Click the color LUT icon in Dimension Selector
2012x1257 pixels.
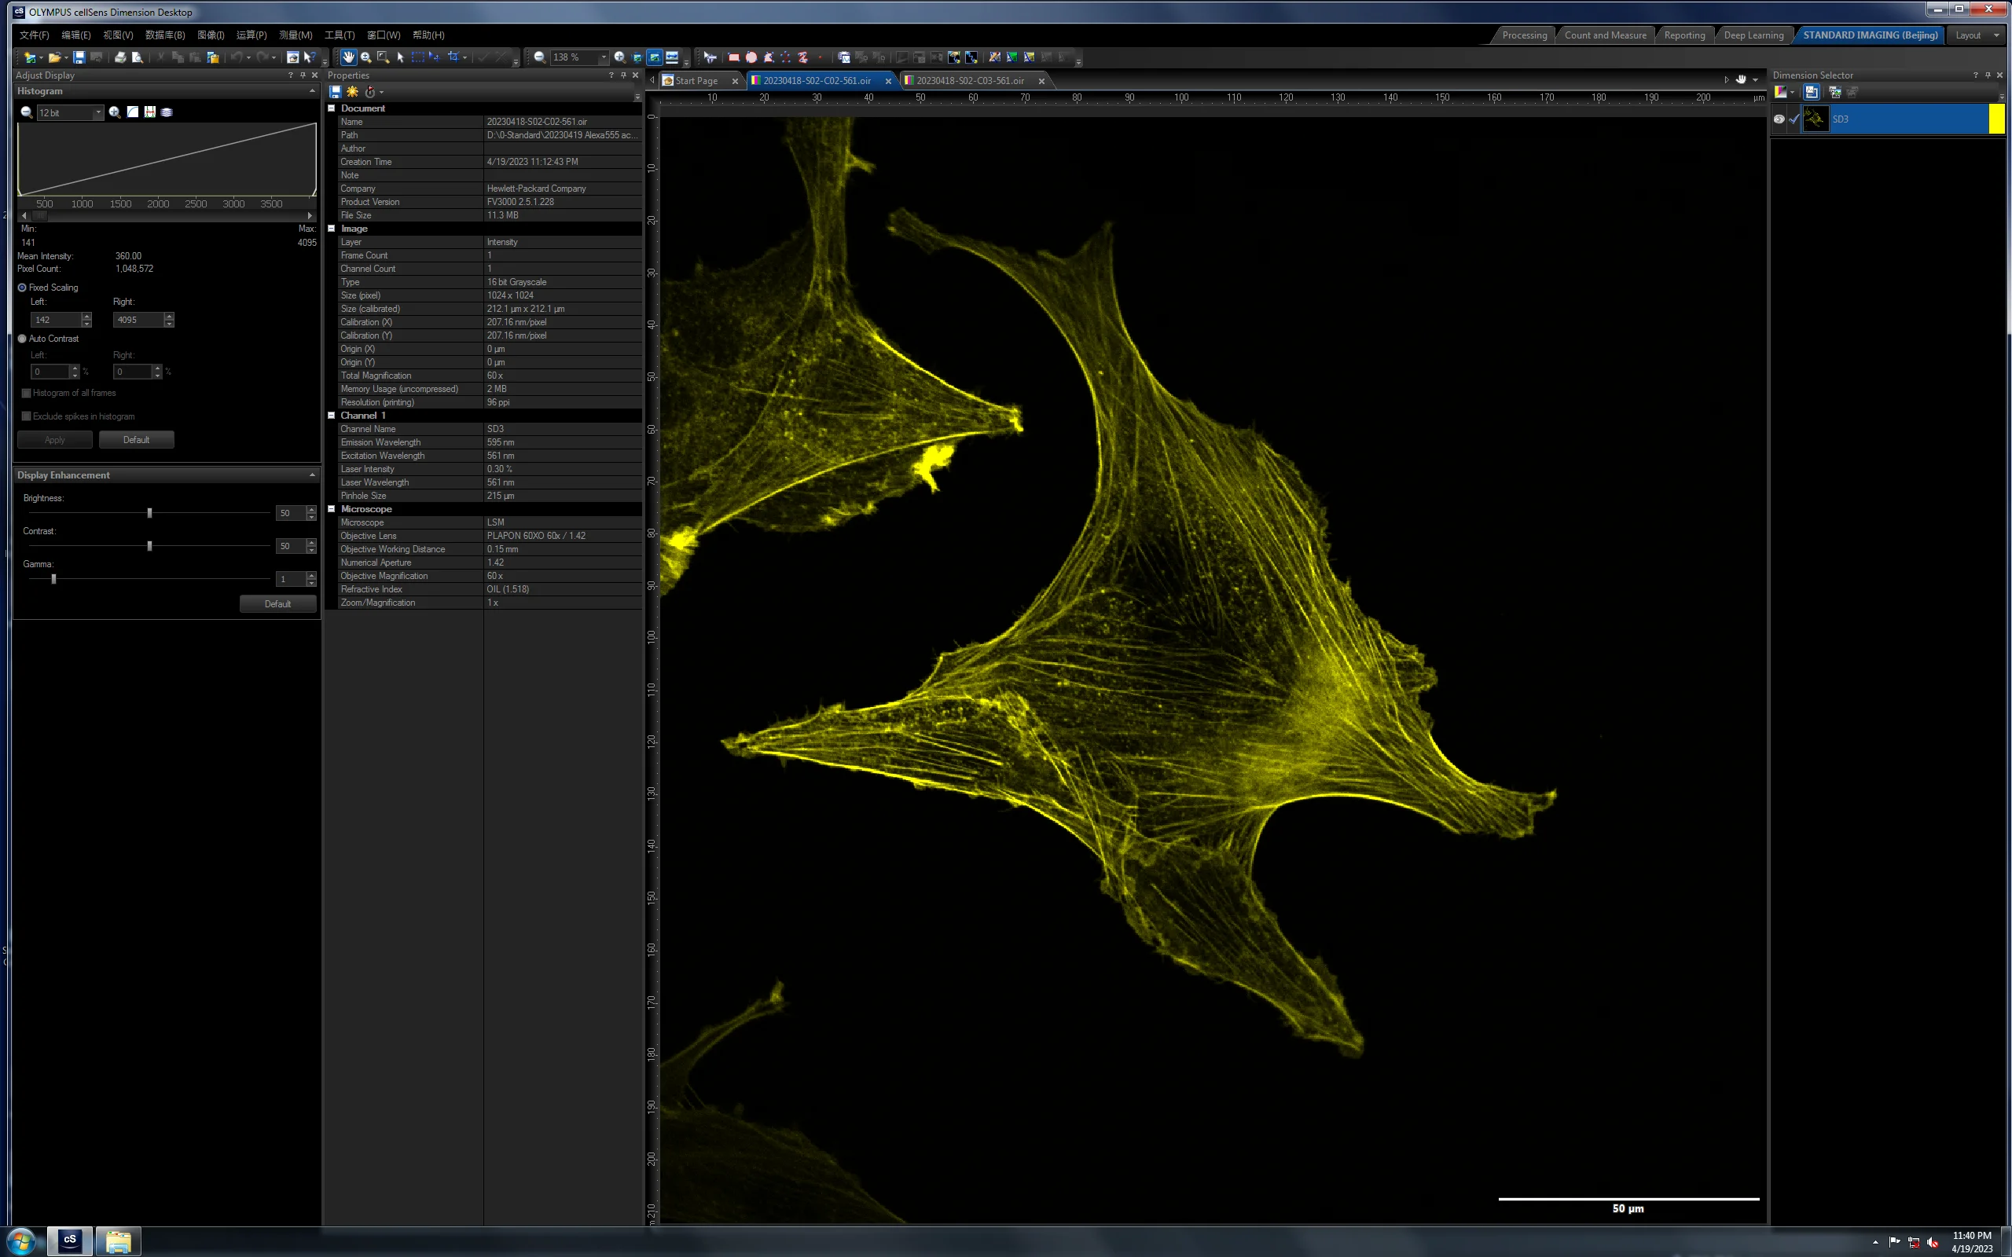click(1780, 92)
